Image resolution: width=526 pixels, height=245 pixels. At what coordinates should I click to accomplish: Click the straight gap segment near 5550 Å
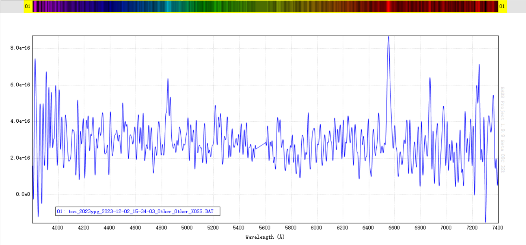(x=260, y=146)
